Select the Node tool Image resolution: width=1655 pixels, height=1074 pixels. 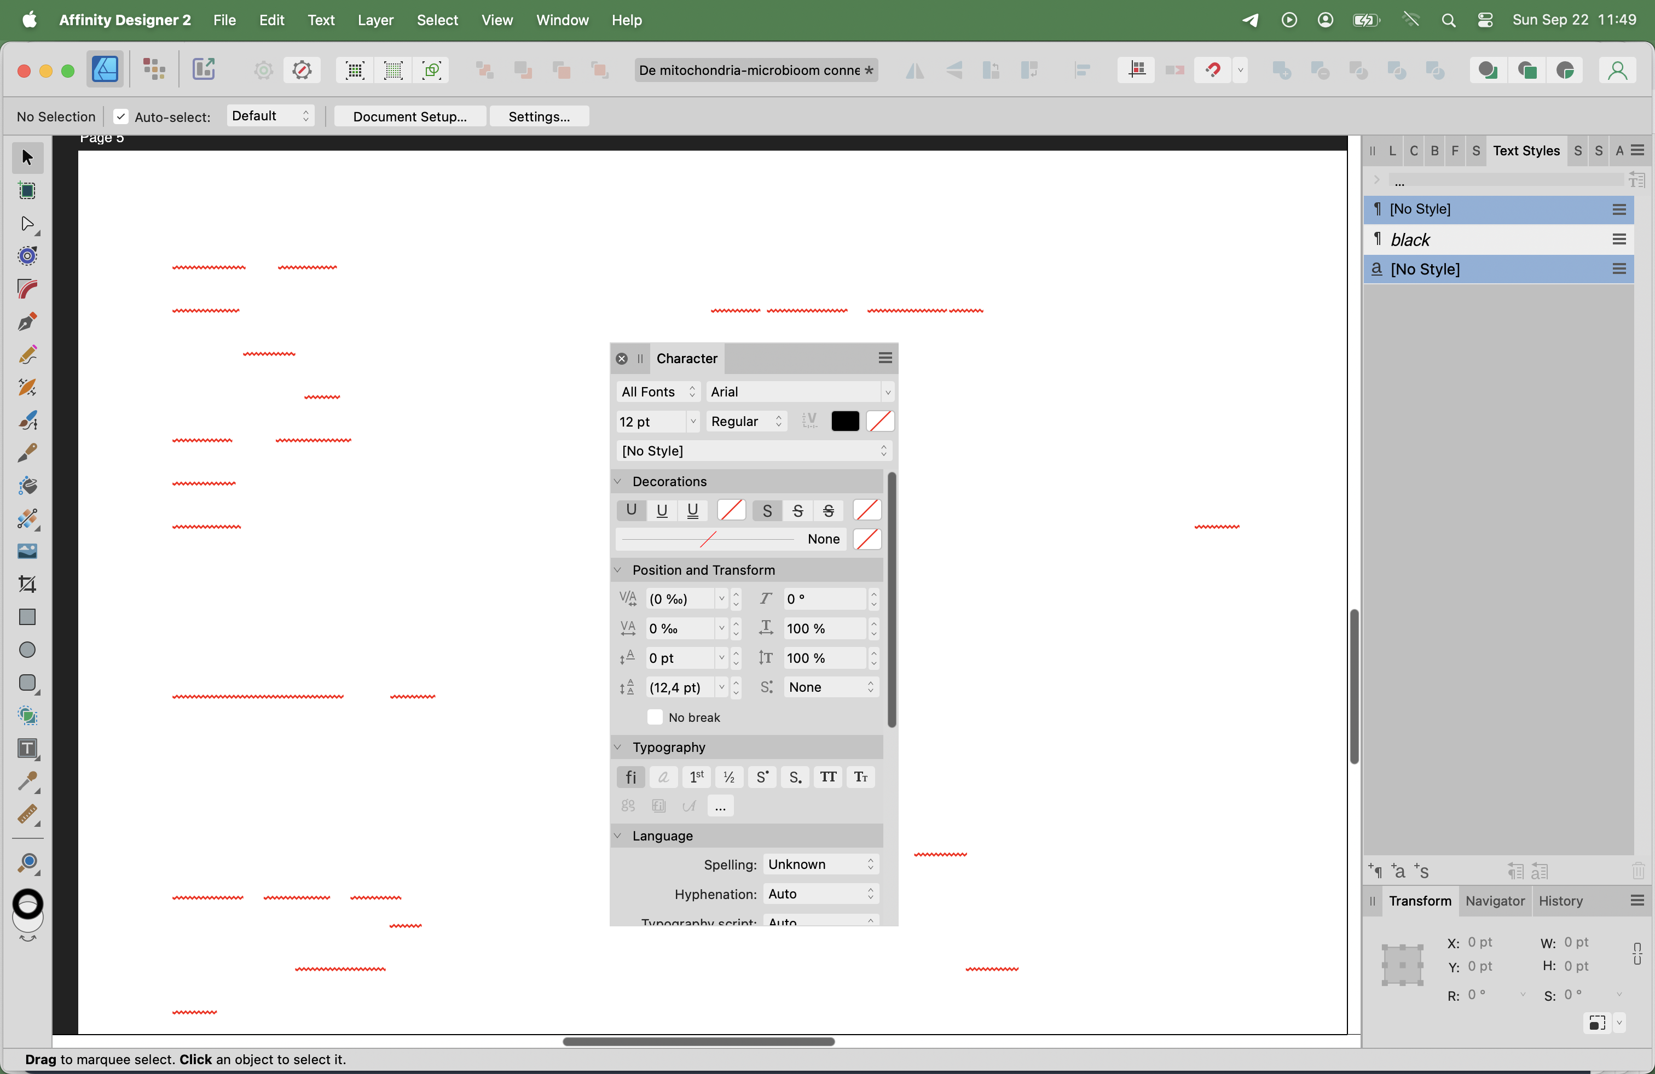[28, 224]
